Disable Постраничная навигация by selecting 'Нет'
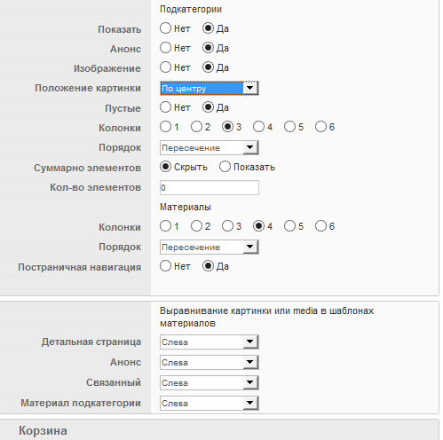The height and width of the screenshot is (440, 443). point(165,266)
